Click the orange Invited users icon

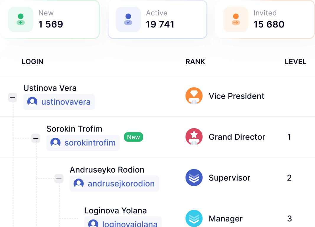(x=236, y=19)
